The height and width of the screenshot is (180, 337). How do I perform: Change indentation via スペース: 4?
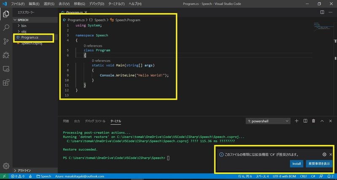point(262,176)
